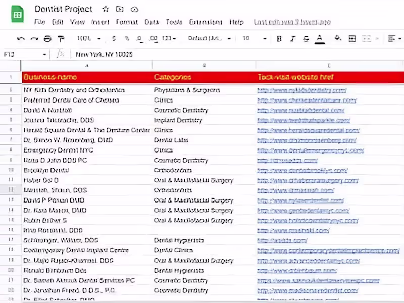Select the Emergency Dental NYC cell
Viewport: 404px width, 303px height.
pos(87,150)
